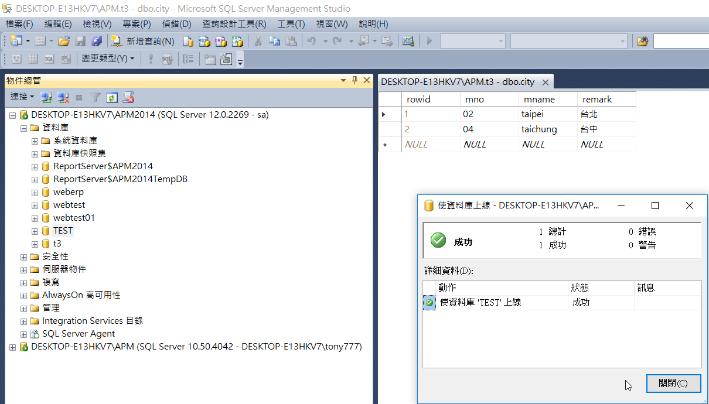
Task: Click the Undo arrow icon
Action: (312, 41)
